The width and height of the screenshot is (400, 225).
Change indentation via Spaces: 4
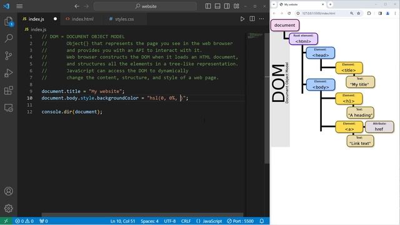tap(149, 221)
